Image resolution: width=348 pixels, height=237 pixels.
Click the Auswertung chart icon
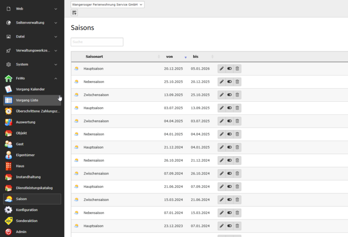(9, 122)
